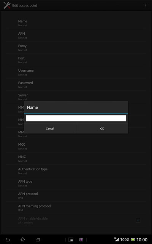Dismiss the Name dialog with Cancel

(x=50, y=128)
